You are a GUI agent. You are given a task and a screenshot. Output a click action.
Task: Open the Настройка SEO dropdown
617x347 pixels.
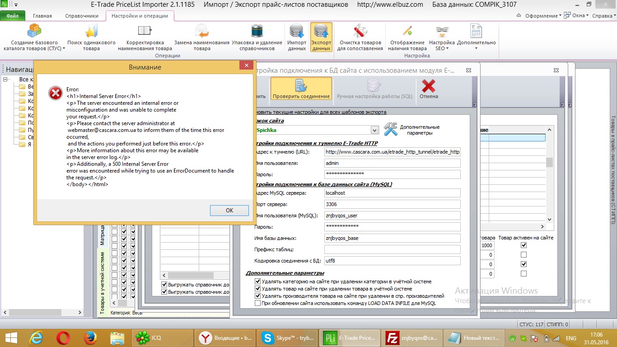click(442, 37)
